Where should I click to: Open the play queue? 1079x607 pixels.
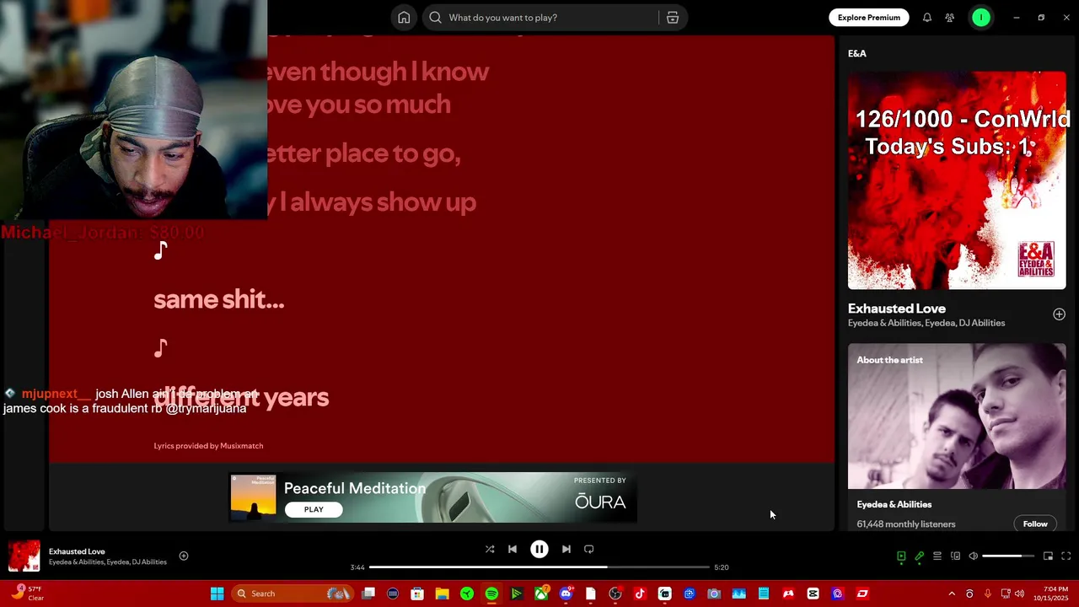tap(937, 556)
